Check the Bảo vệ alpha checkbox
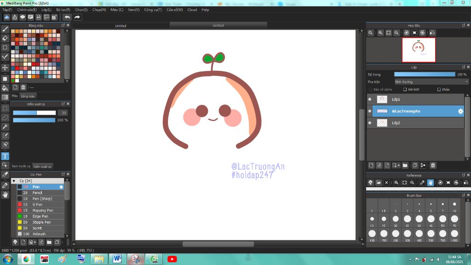 (x=370, y=90)
